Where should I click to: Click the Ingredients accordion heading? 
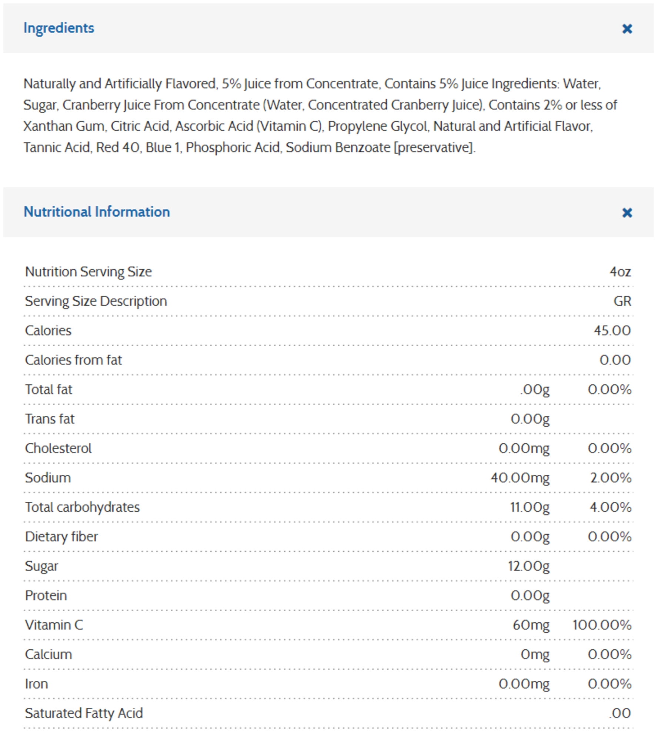pos(59,28)
